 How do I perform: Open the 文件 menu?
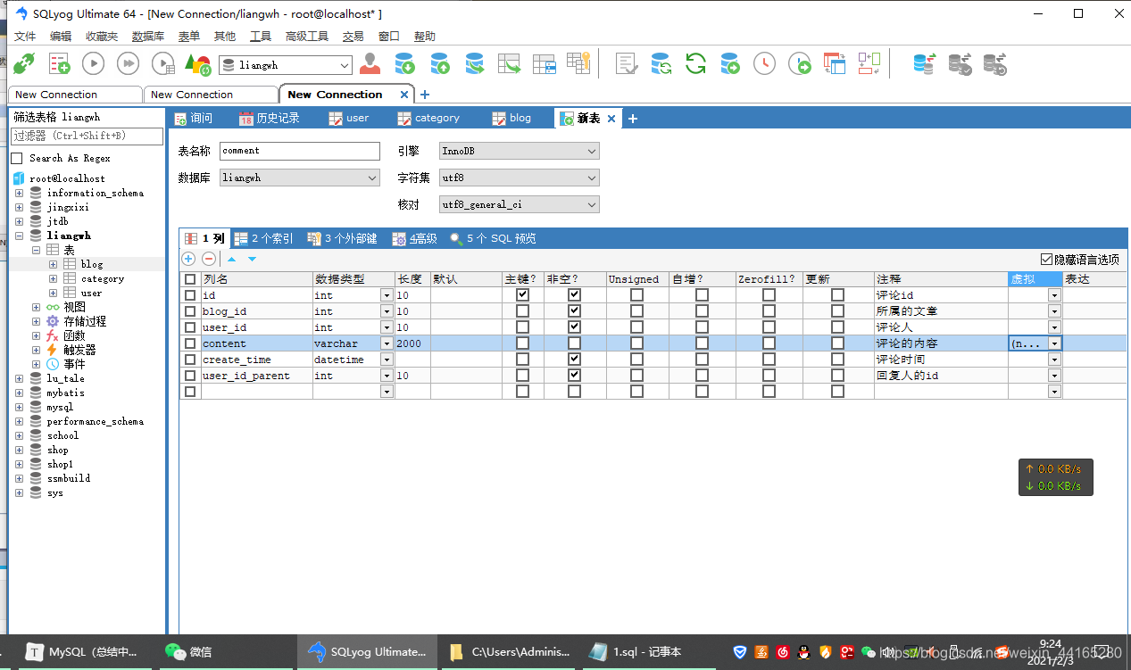[x=25, y=37]
